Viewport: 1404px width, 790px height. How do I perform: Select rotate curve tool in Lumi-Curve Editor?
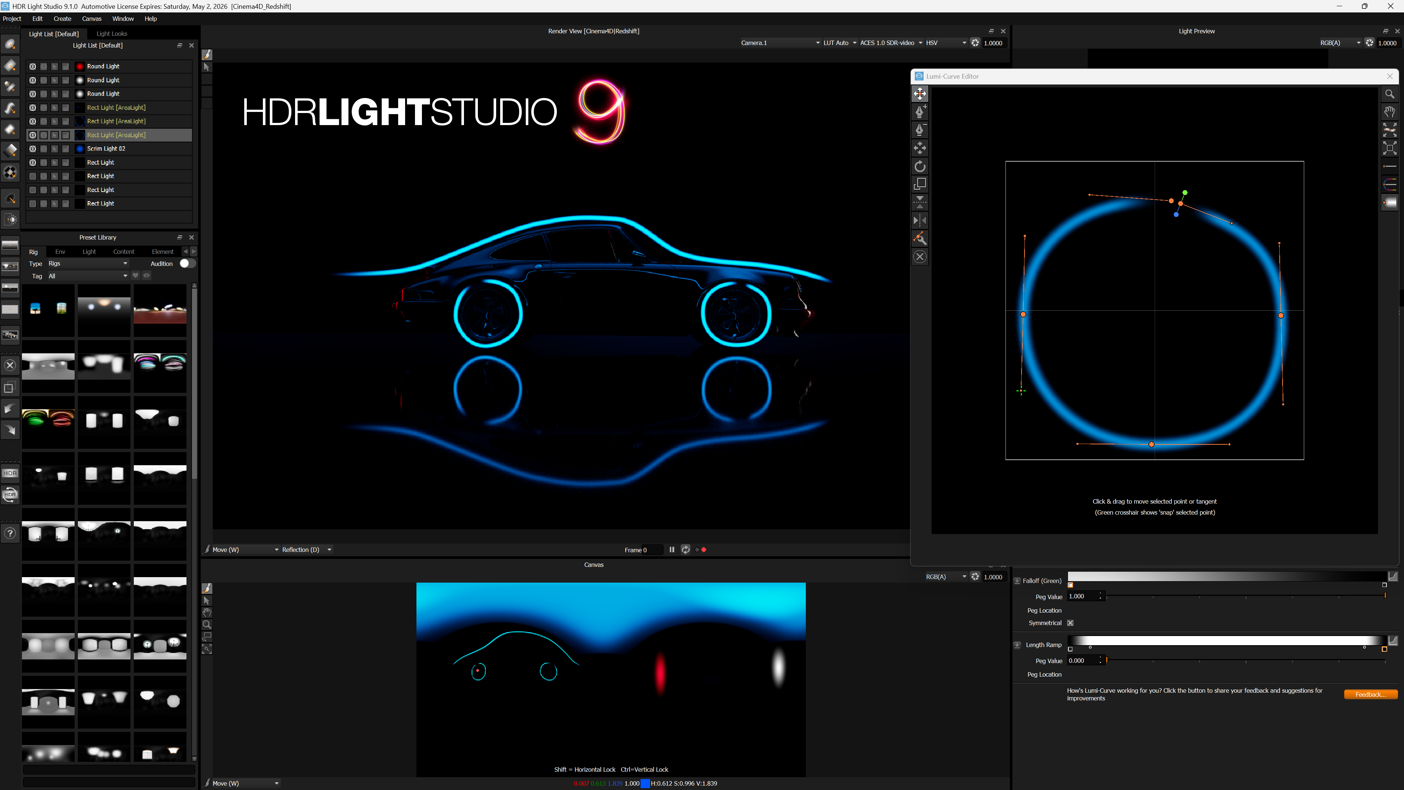tap(920, 166)
